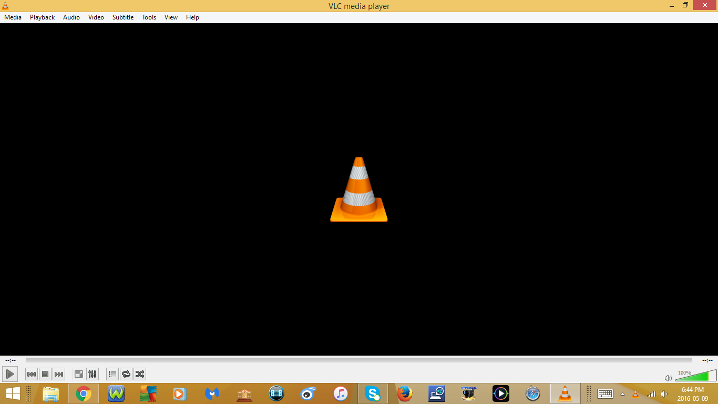The image size is (718, 404).
Task: Open the Playback menu
Action: click(x=43, y=17)
